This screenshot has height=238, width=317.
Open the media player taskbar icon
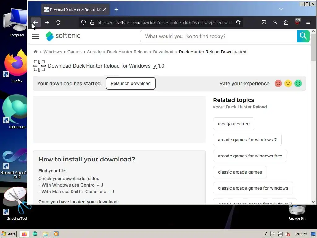point(56,234)
